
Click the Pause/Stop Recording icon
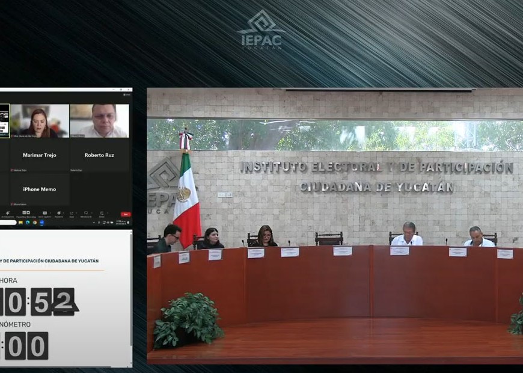click(26, 214)
